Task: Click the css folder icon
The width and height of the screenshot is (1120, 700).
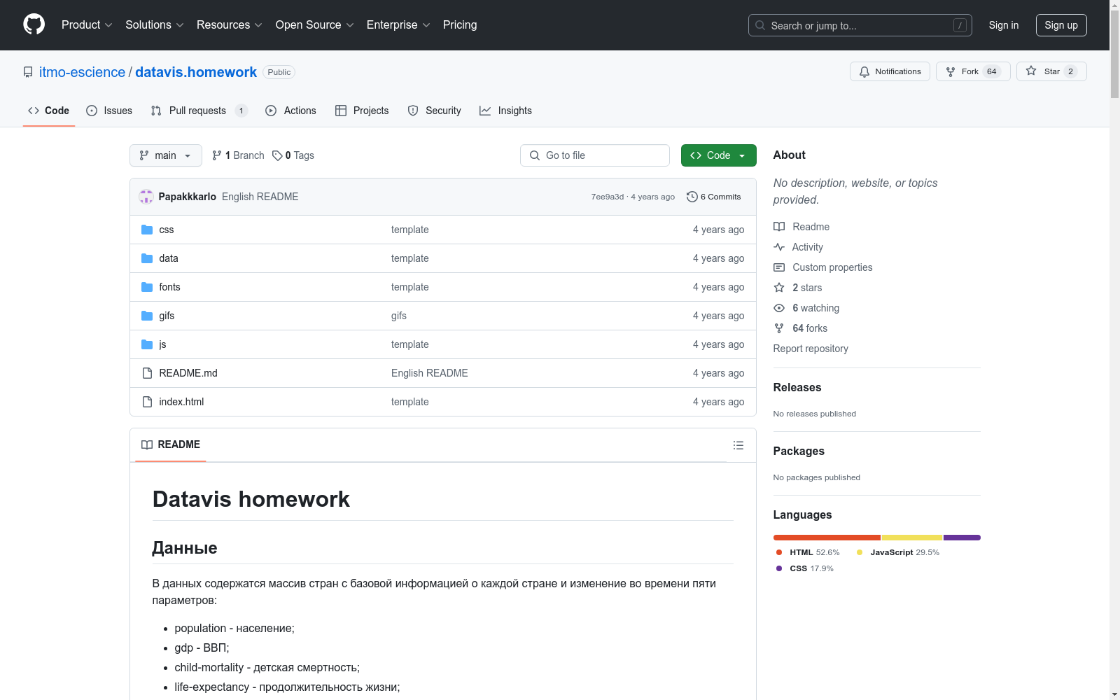Action: tap(147, 230)
